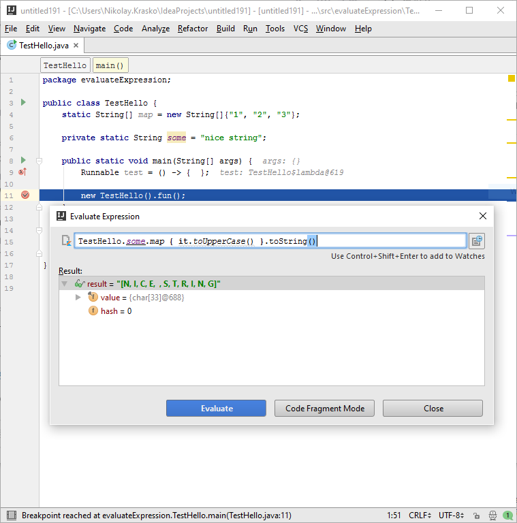The image size is (517, 523).
Task: Click inside the expression input field
Action: [x=270, y=240]
